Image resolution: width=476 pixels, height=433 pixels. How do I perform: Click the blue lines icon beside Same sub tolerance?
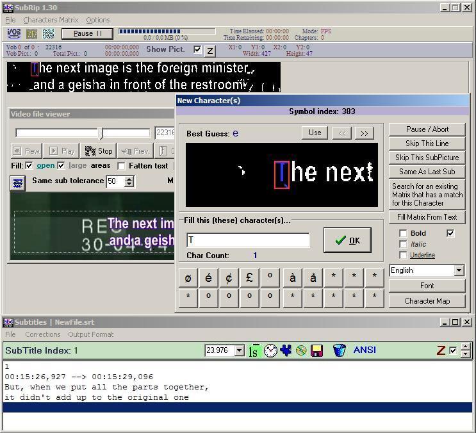[18, 183]
